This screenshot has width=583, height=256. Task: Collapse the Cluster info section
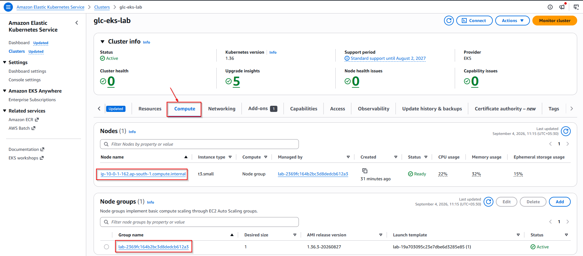(x=102, y=42)
